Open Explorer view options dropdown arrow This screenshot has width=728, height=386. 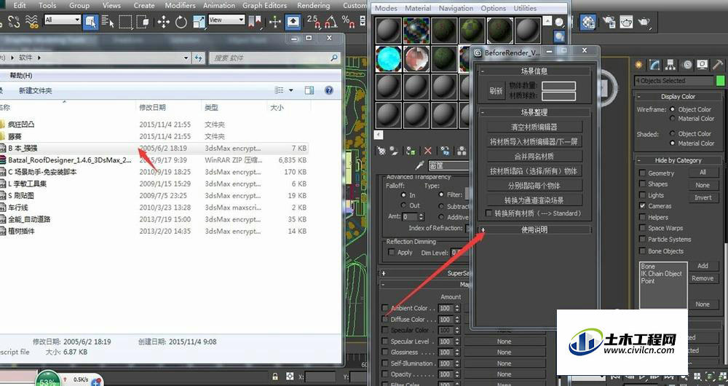[x=291, y=90]
